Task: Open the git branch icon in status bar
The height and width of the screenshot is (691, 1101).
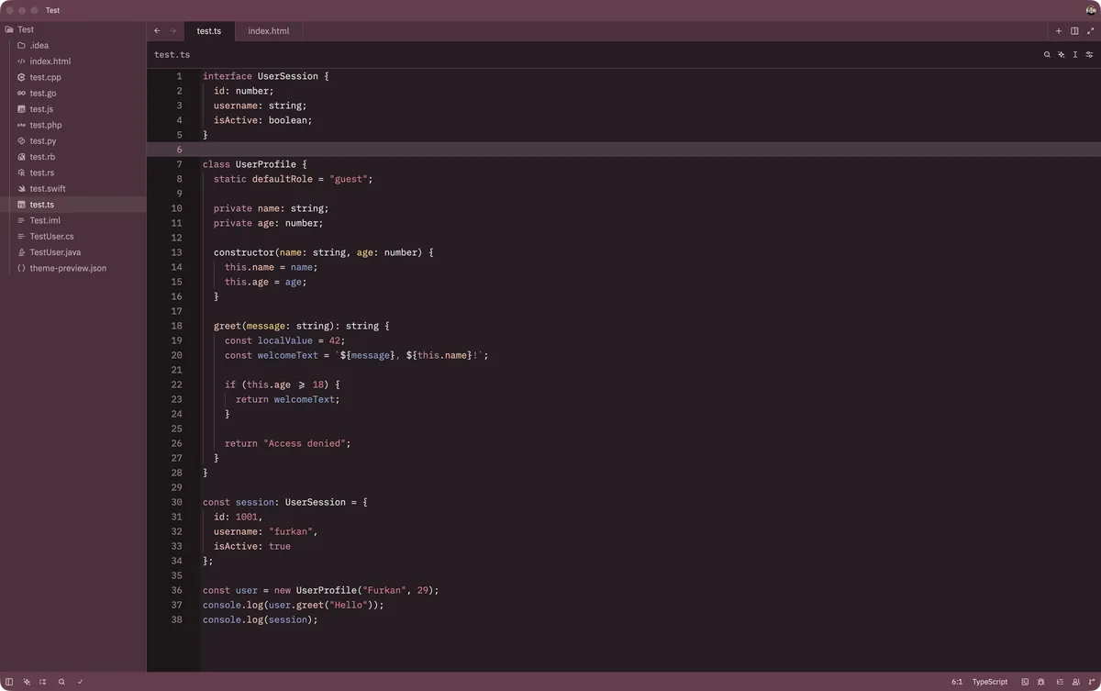Action: (x=1091, y=682)
